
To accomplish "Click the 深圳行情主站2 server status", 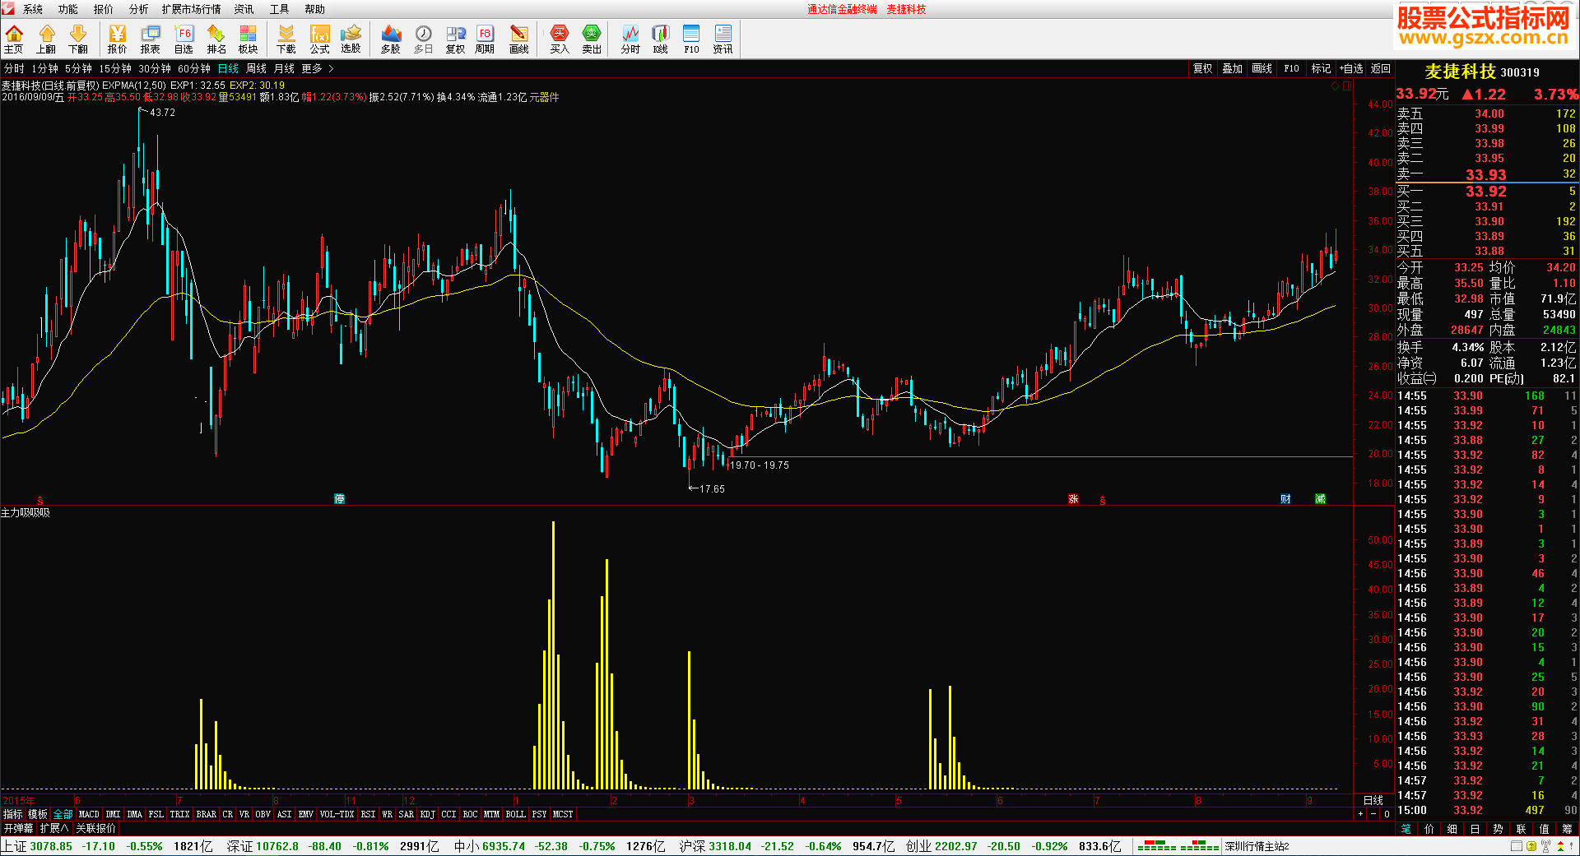I will 1257,846.
